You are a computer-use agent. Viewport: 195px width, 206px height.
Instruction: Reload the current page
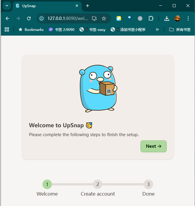[x=29, y=18]
